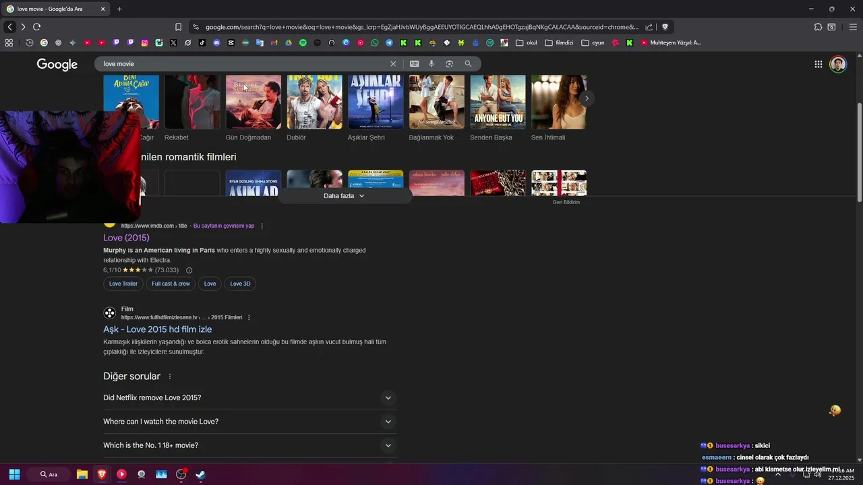Open the Instagram bookmark
Screen dimensions: 863x485
click(144, 42)
